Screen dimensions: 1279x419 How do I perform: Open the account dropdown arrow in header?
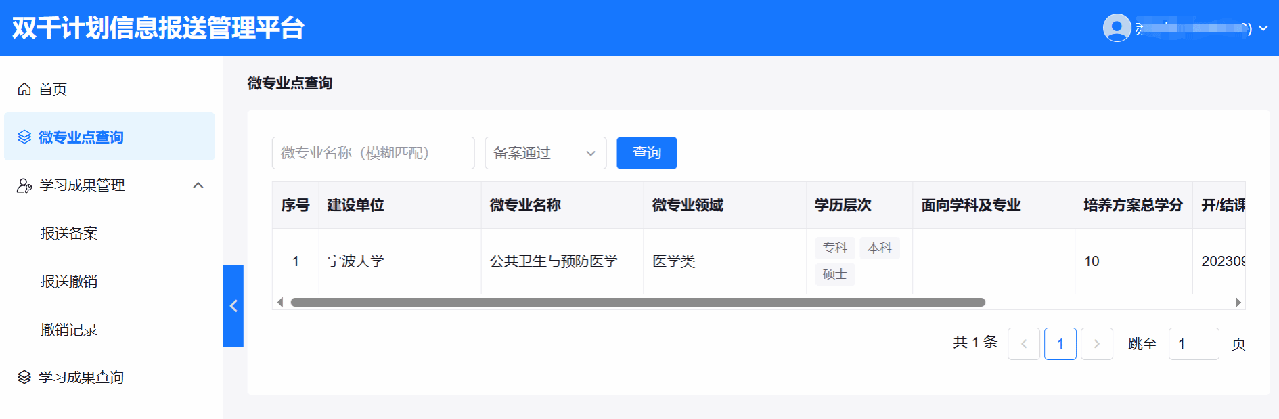[1263, 28]
